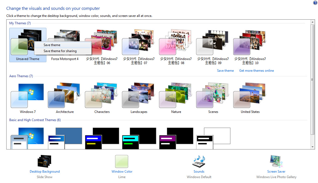Apply the 少女时代 Windows7 主题包 08 theme
The height and width of the screenshot is (183, 318).
coord(176,47)
